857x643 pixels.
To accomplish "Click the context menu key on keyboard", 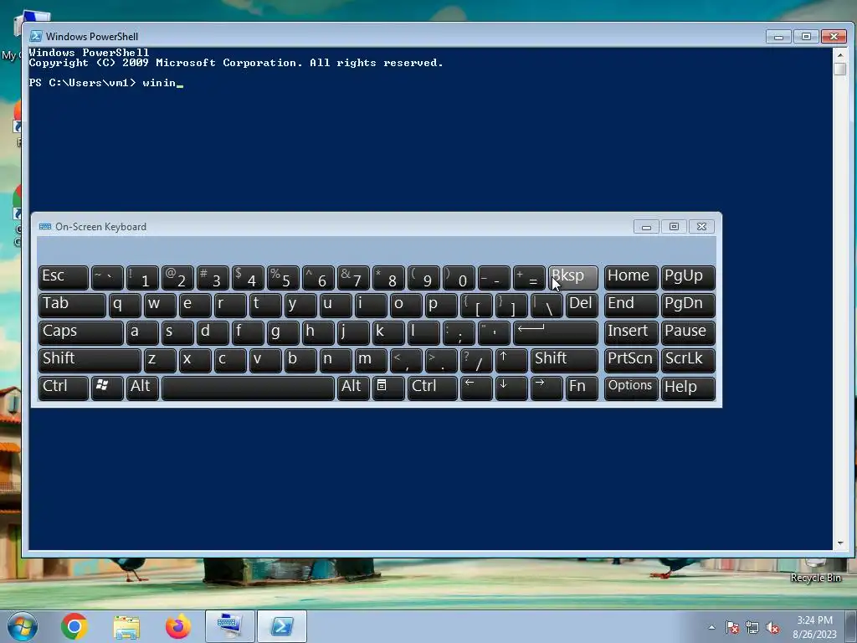I will point(388,388).
